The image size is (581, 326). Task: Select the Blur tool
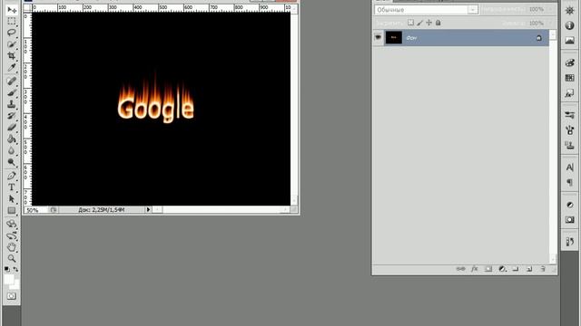12,150
